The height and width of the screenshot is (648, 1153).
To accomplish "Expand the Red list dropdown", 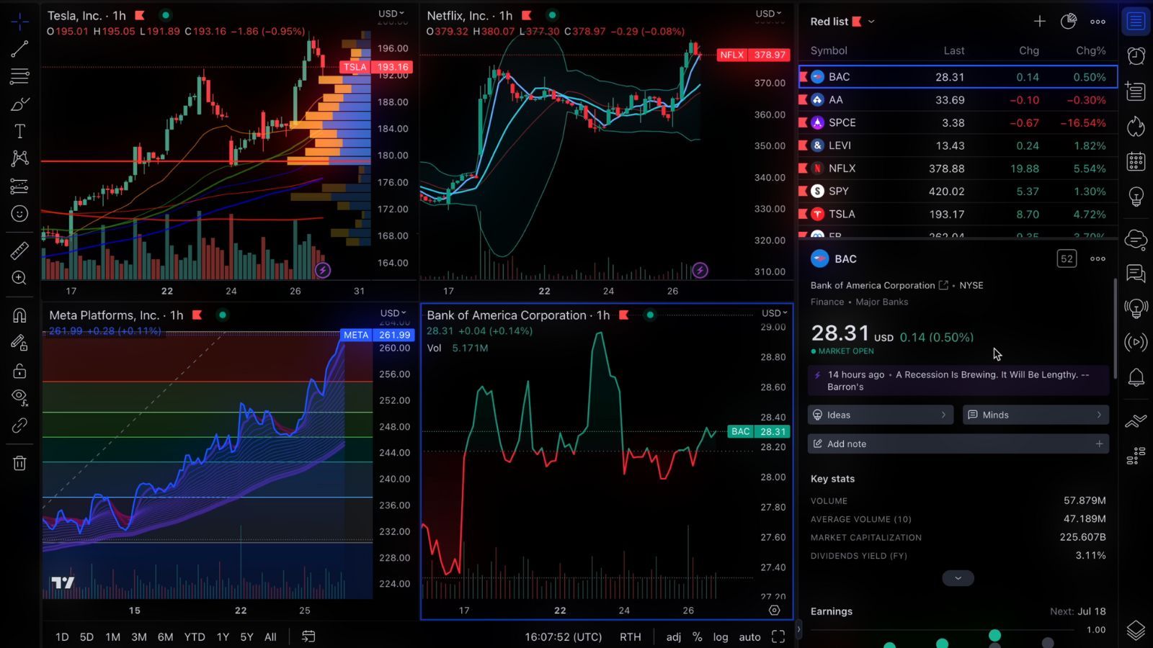I will (871, 22).
